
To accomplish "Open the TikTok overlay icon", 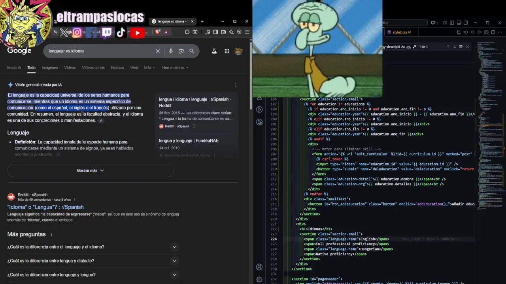I will pyautogui.click(x=121, y=33).
